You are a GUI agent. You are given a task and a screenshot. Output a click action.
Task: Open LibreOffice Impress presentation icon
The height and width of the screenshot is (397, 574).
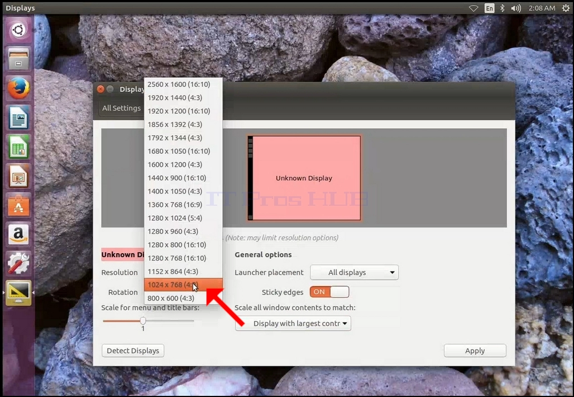click(x=18, y=176)
